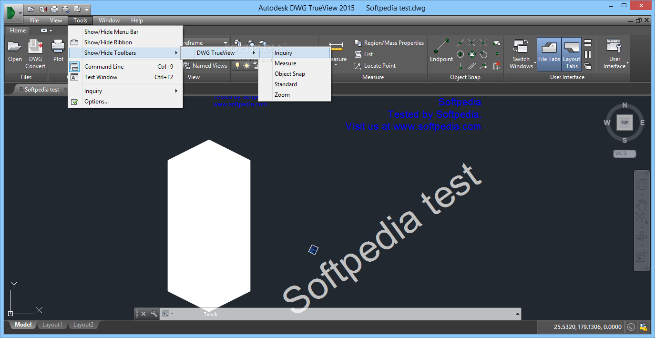
Task: Open the View menu
Action: 56,20
